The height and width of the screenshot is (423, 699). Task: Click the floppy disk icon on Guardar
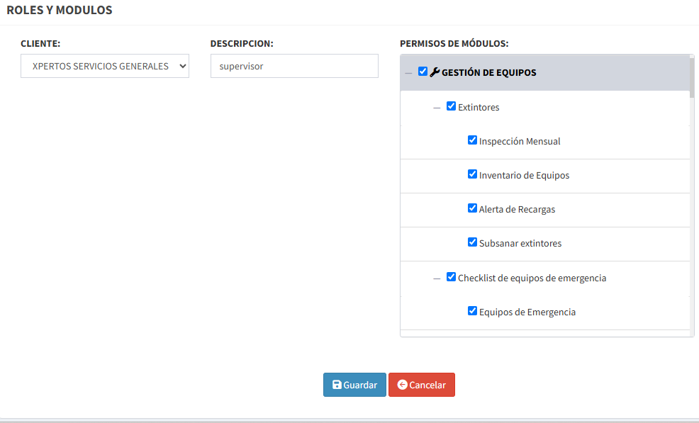coord(337,385)
